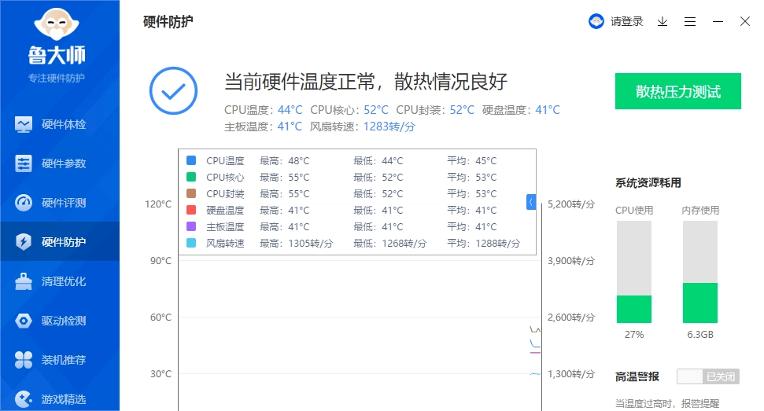Viewport: 764px width, 411px height.
Task: Click the 请登录 login link
Action: click(x=626, y=21)
